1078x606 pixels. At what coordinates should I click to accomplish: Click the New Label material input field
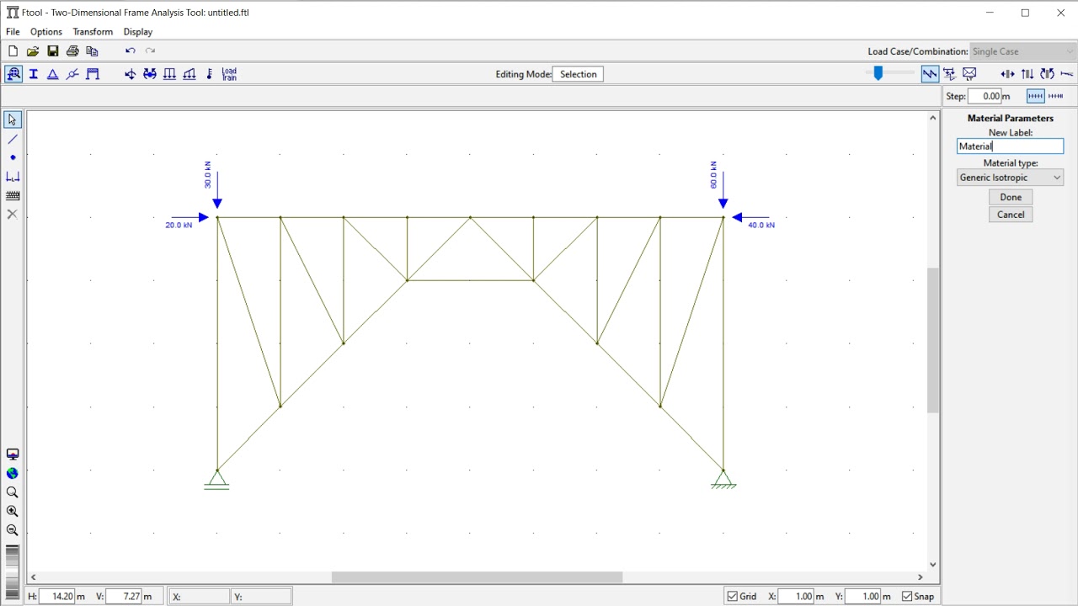[1010, 146]
